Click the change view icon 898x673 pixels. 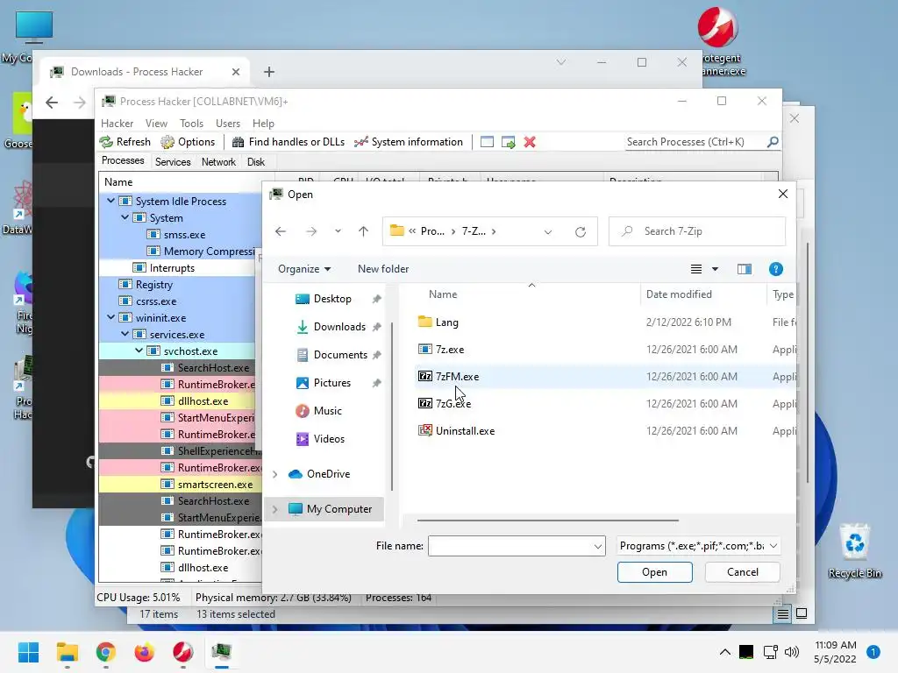[696, 269]
